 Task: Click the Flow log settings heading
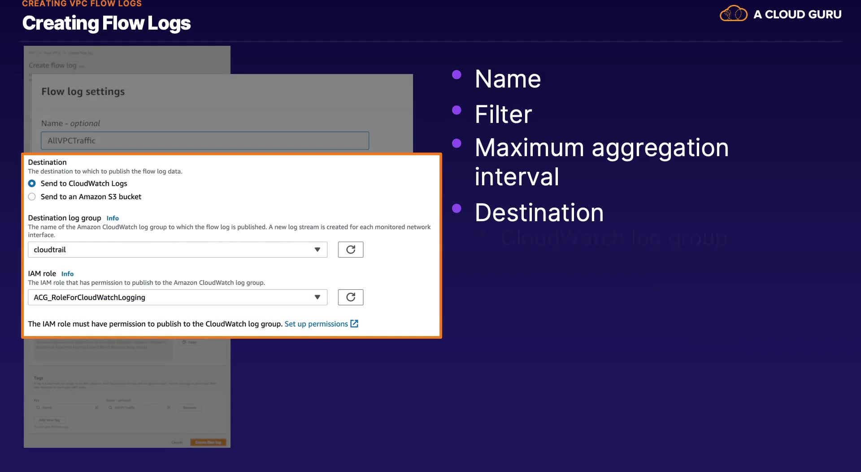[83, 92]
